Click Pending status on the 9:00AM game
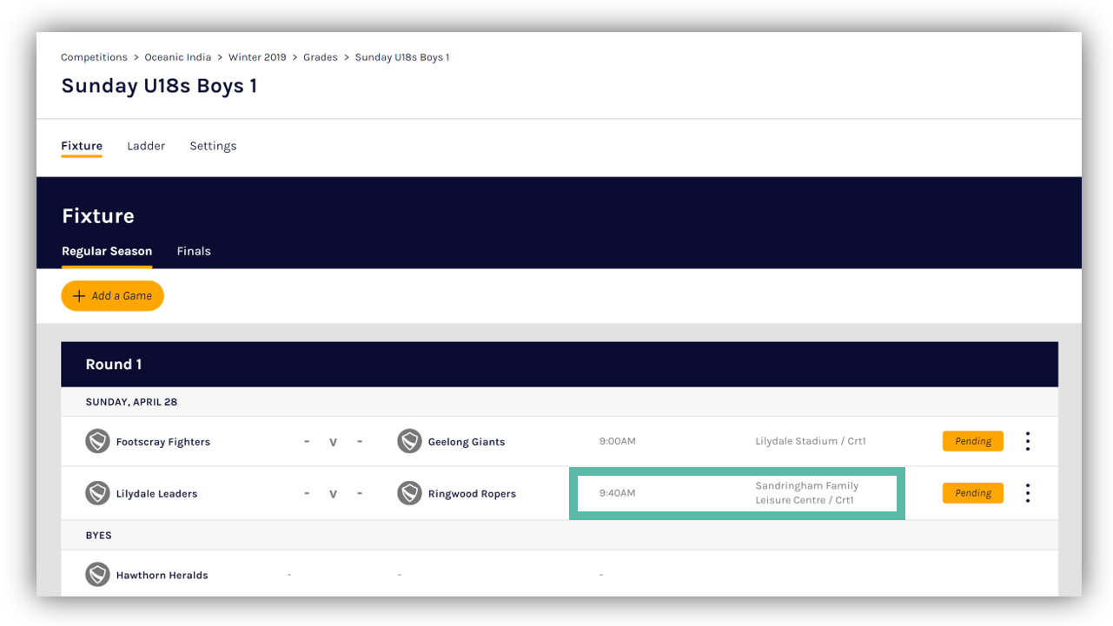 (972, 441)
